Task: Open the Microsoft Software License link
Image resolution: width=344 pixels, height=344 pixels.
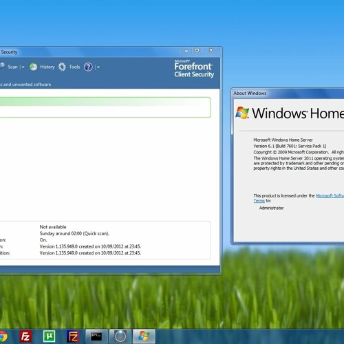Action: coord(330,195)
